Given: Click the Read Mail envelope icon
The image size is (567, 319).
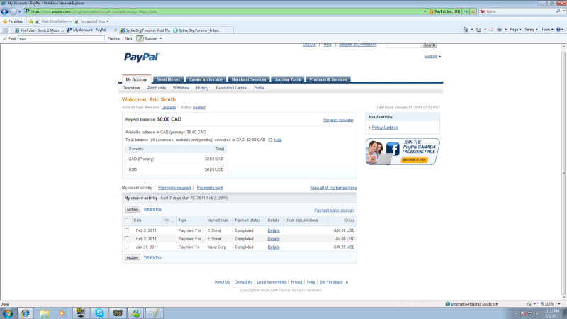Looking at the screenshot, I should click(491, 30).
